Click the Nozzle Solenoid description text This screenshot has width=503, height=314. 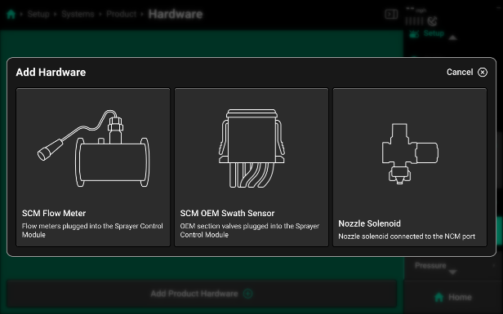[407, 237]
